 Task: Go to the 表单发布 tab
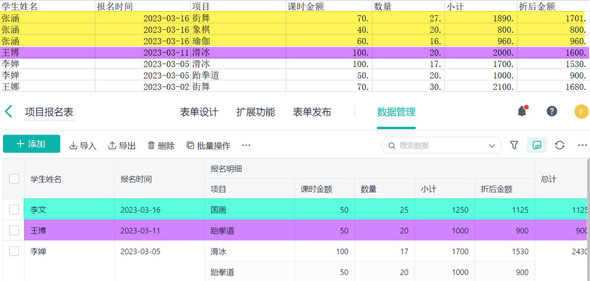tap(312, 112)
